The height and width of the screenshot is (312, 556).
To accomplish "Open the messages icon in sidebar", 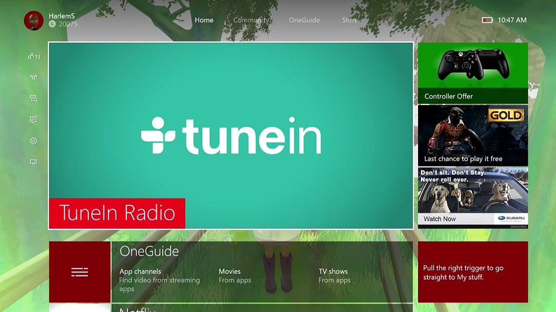I will pos(34,98).
